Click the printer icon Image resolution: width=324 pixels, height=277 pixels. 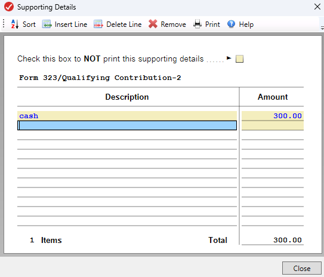click(198, 24)
